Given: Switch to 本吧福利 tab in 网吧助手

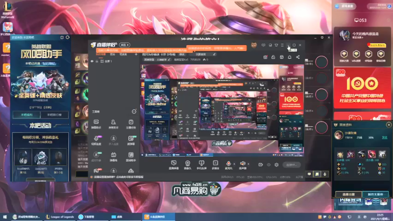Looking at the screenshot, I should (27, 115).
